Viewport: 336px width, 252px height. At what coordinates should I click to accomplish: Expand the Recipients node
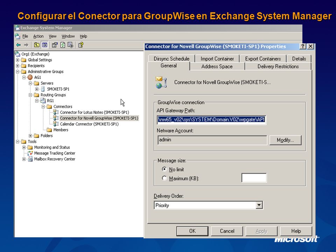point(17,66)
